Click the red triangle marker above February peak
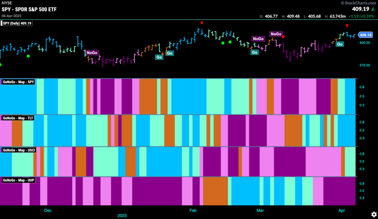 pyautogui.click(x=202, y=23)
